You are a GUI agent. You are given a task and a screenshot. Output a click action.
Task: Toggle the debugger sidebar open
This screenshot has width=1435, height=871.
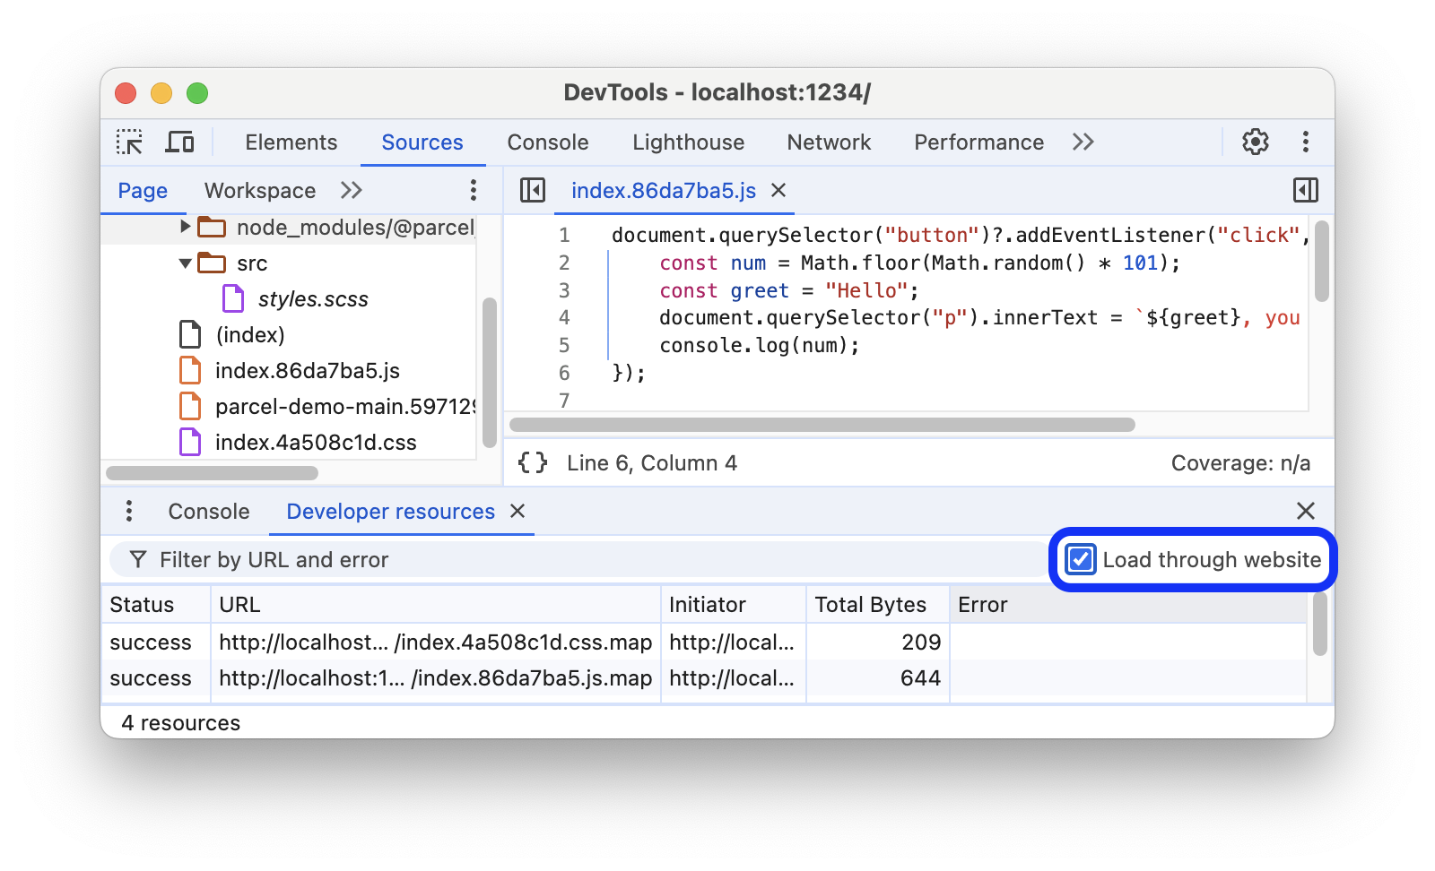[x=1305, y=190]
